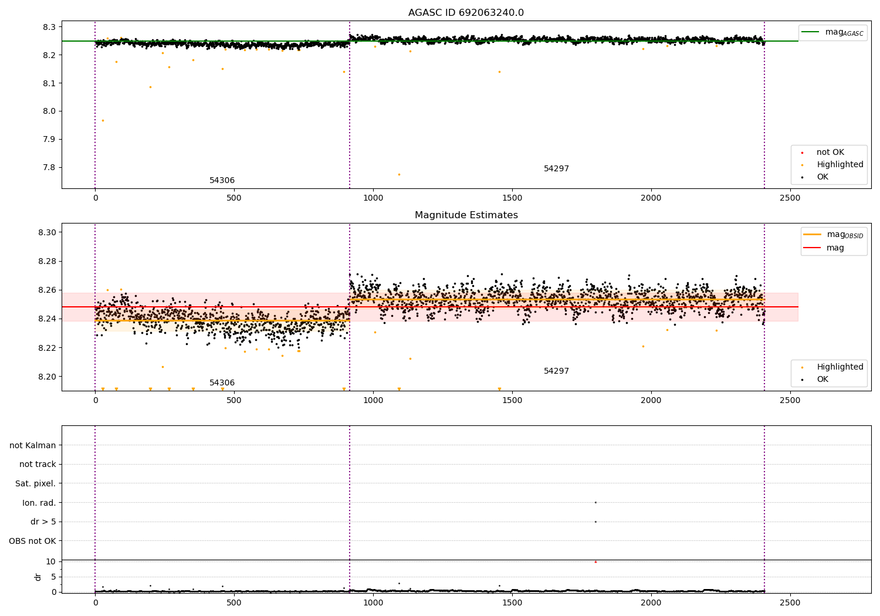
Task: Click the '8.3' y-axis tick in top panel
Action: point(49,28)
